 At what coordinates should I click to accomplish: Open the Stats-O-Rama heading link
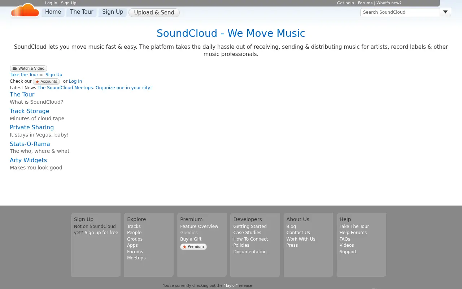pyautogui.click(x=30, y=144)
